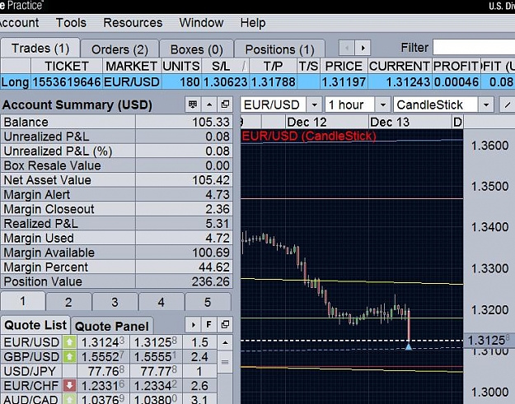Open the Help menu
The image size is (515, 404).
pos(253,23)
